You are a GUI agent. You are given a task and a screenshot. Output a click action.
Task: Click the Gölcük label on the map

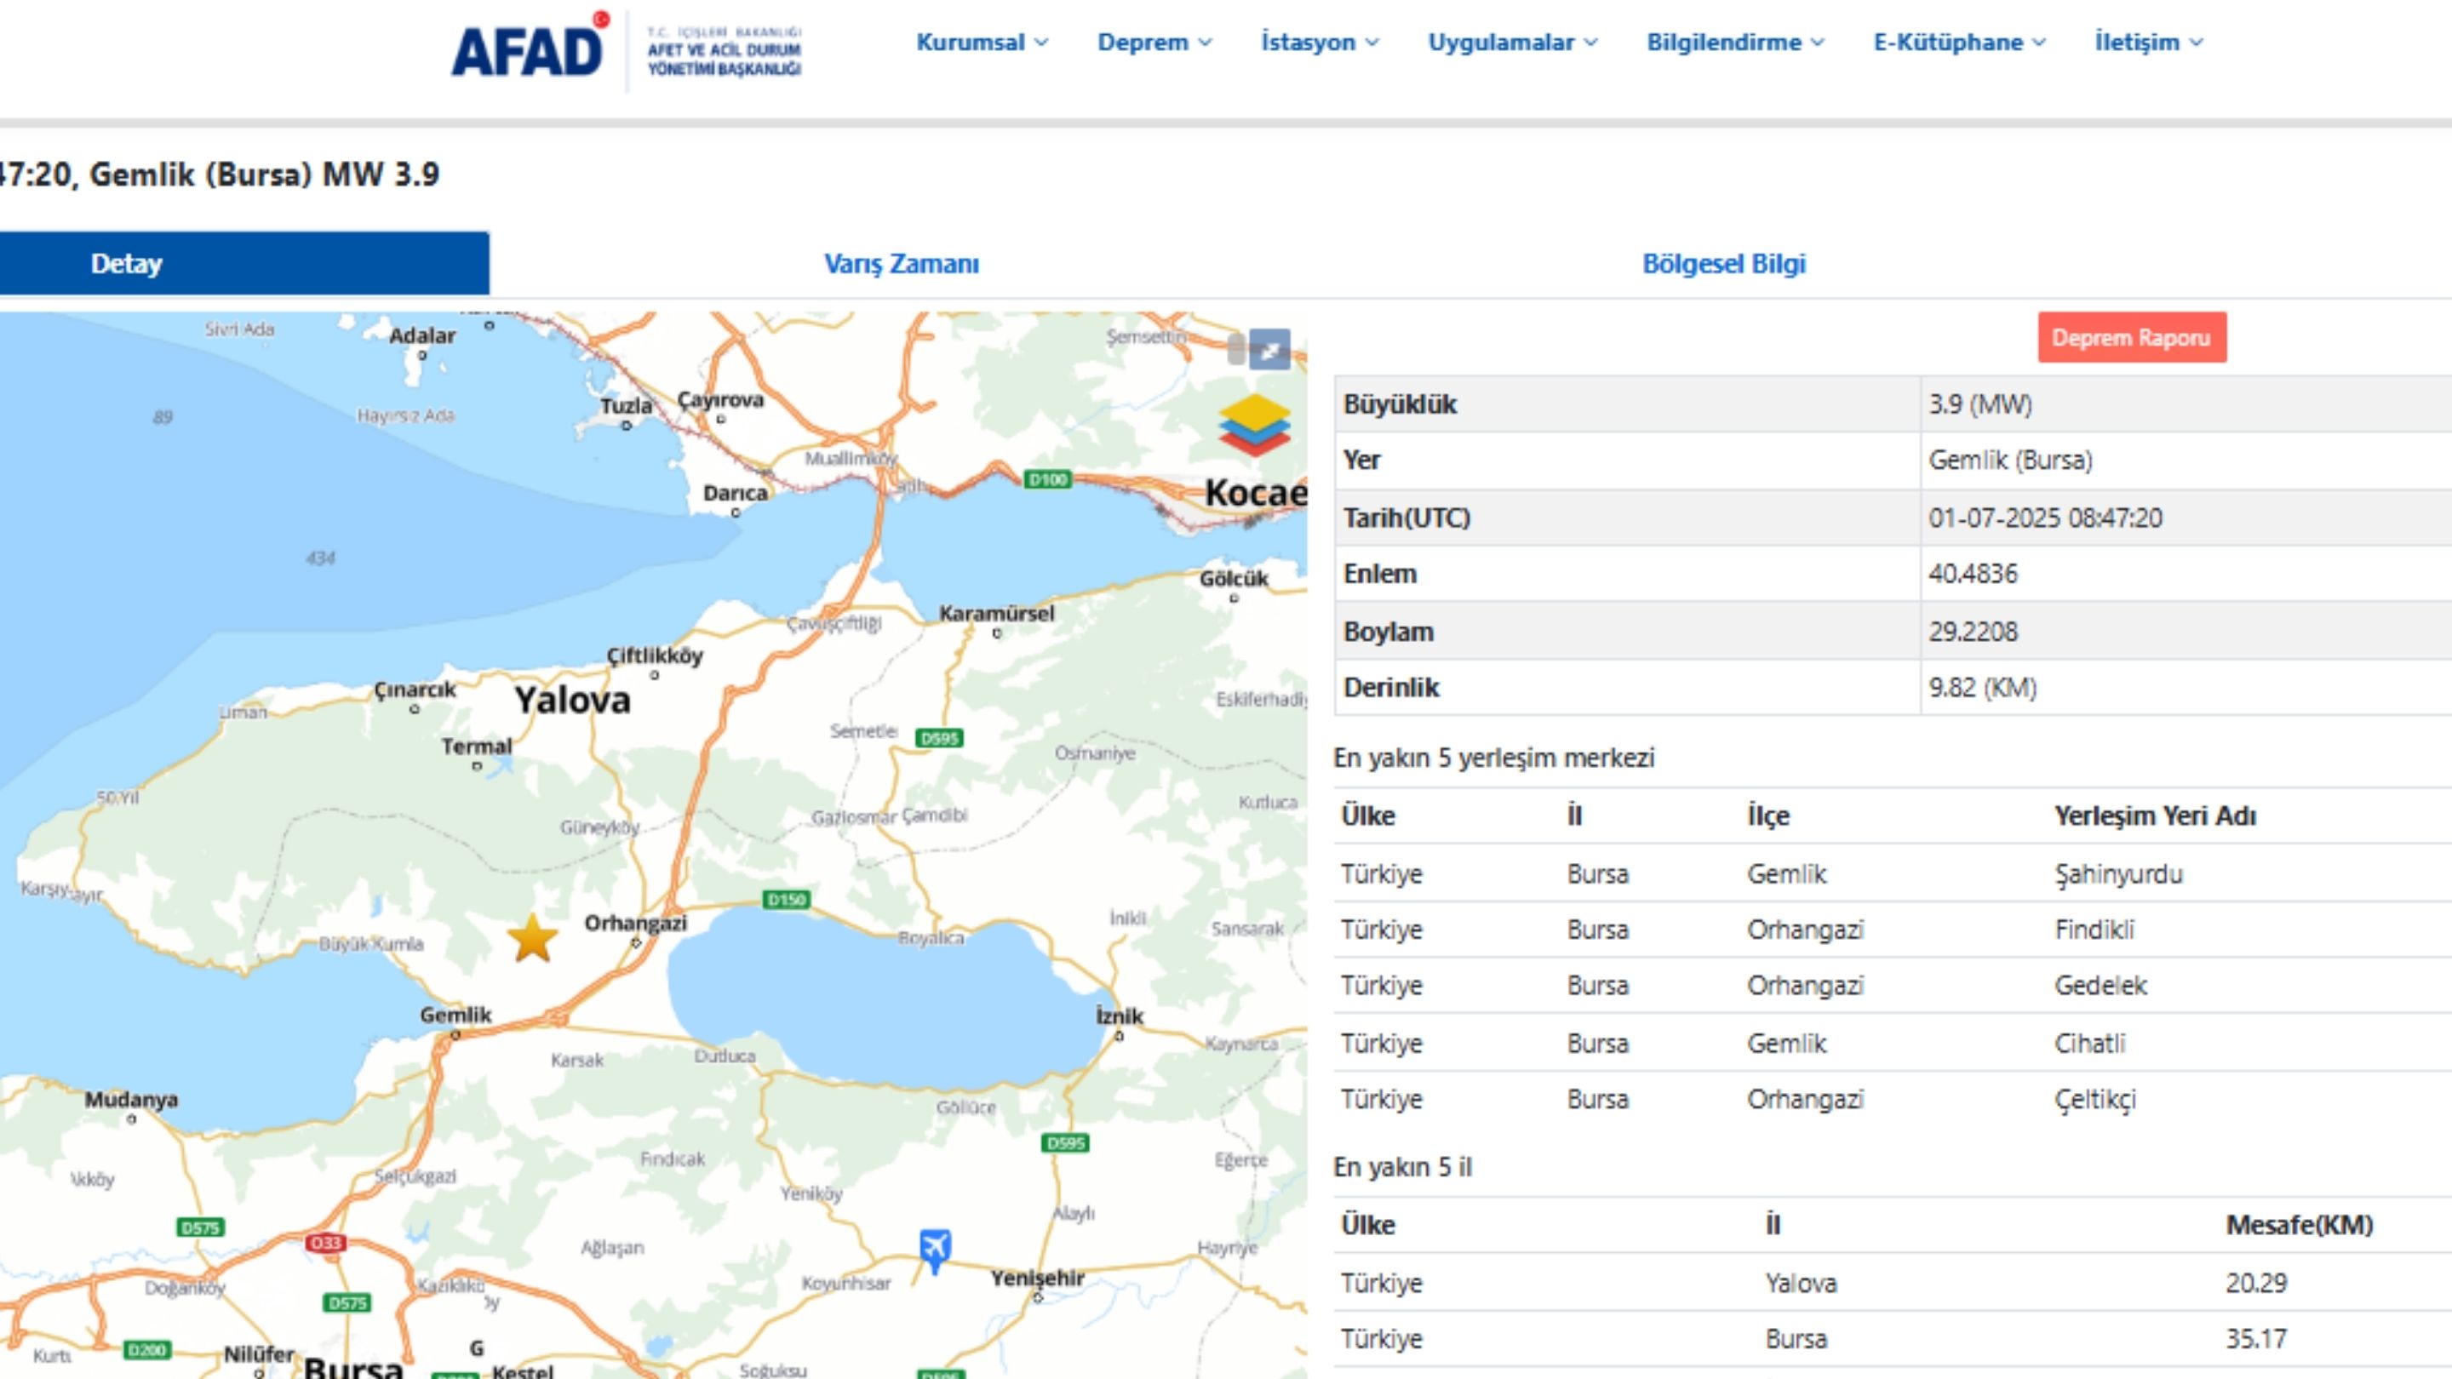pyautogui.click(x=1234, y=579)
